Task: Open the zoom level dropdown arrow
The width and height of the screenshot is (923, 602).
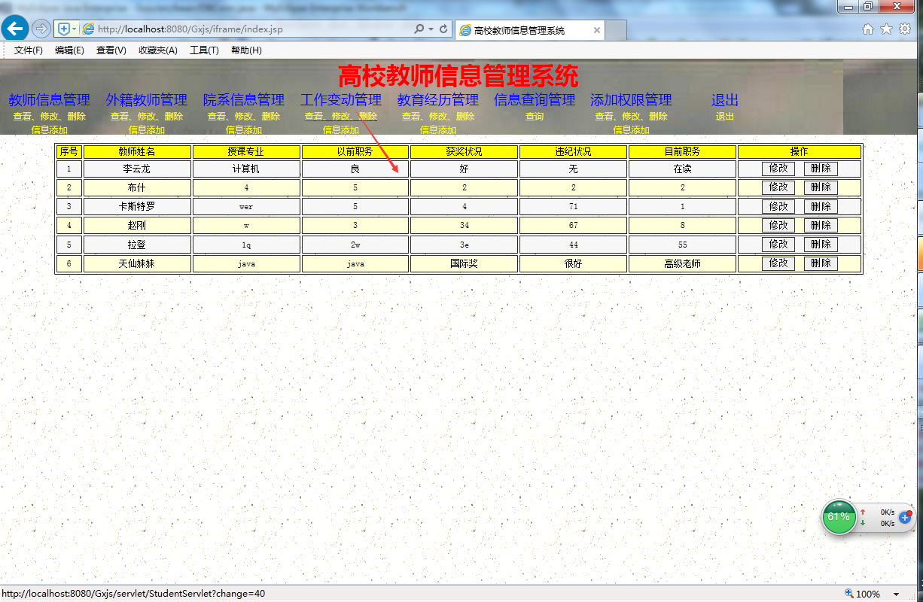Action: click(x=896, y=594)
